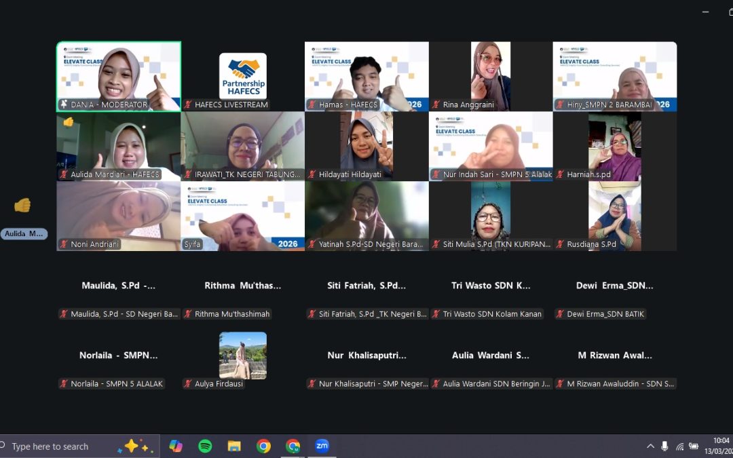Select DANIA - MODERATOR's video tile

click(x=119, y=77)
